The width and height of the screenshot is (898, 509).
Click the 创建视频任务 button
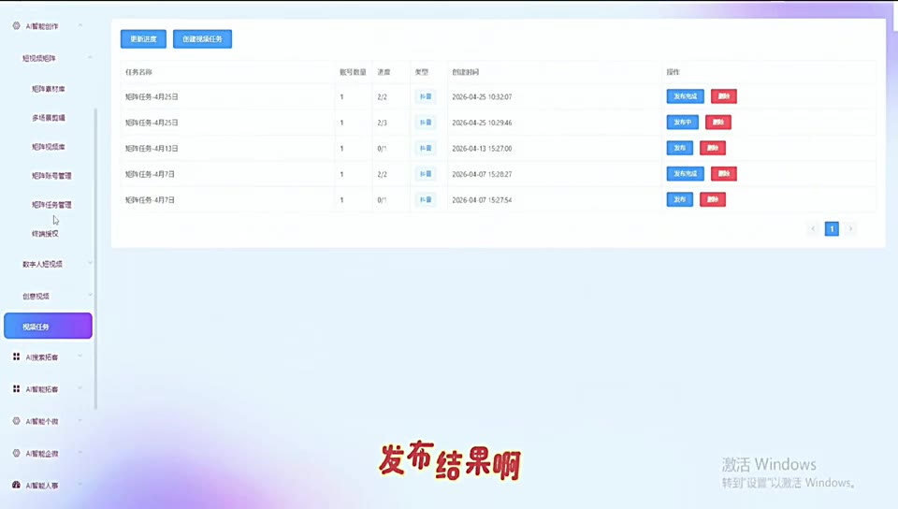point(202,39)
